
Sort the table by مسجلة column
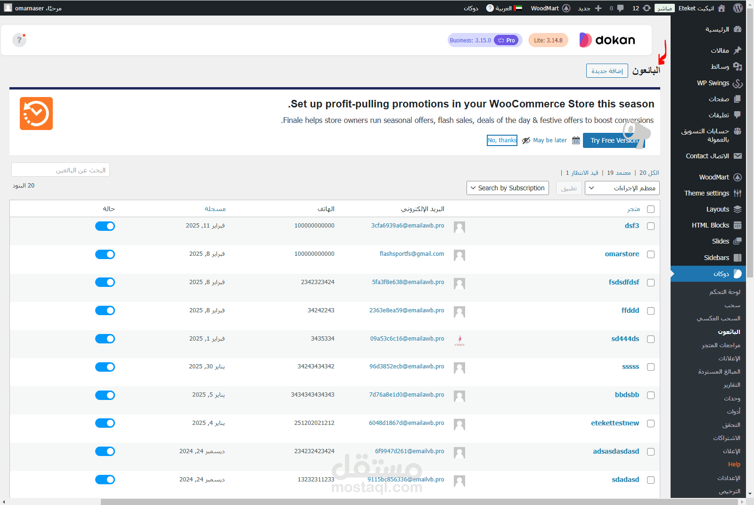215,209
